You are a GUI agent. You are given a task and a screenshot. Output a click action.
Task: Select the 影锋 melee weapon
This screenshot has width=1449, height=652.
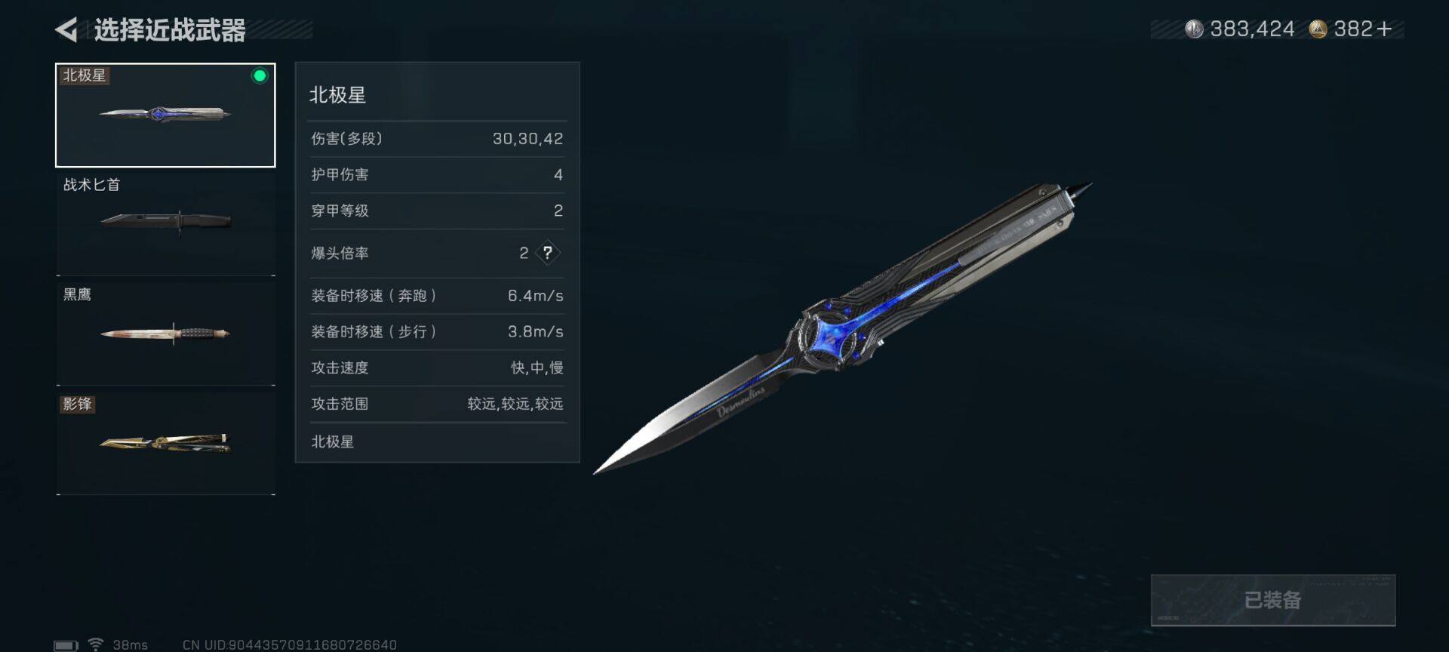point(165,442)
